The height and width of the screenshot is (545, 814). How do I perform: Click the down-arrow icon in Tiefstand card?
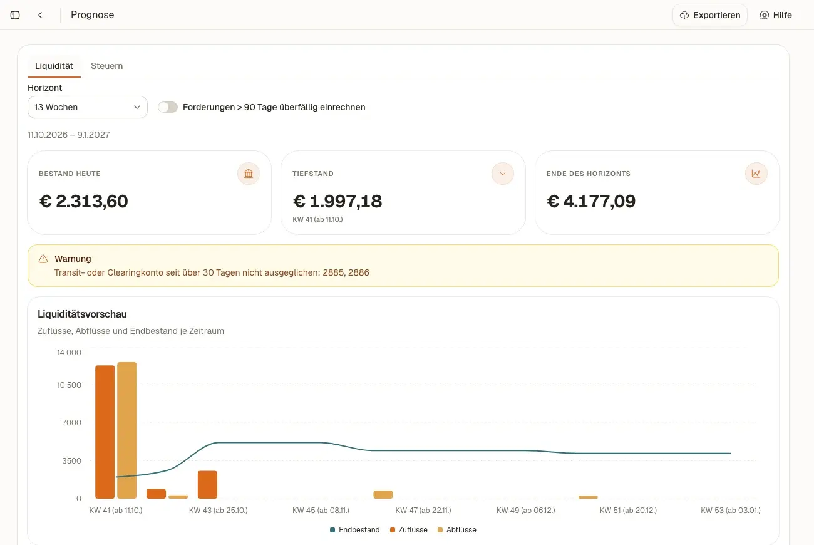click(503, 174)
